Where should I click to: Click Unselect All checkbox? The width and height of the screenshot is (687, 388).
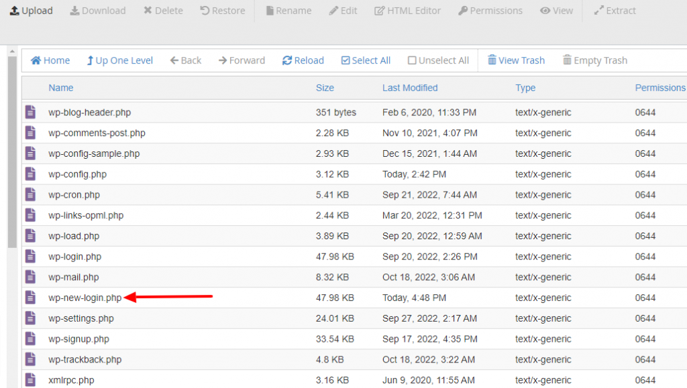tap(438, 60)
